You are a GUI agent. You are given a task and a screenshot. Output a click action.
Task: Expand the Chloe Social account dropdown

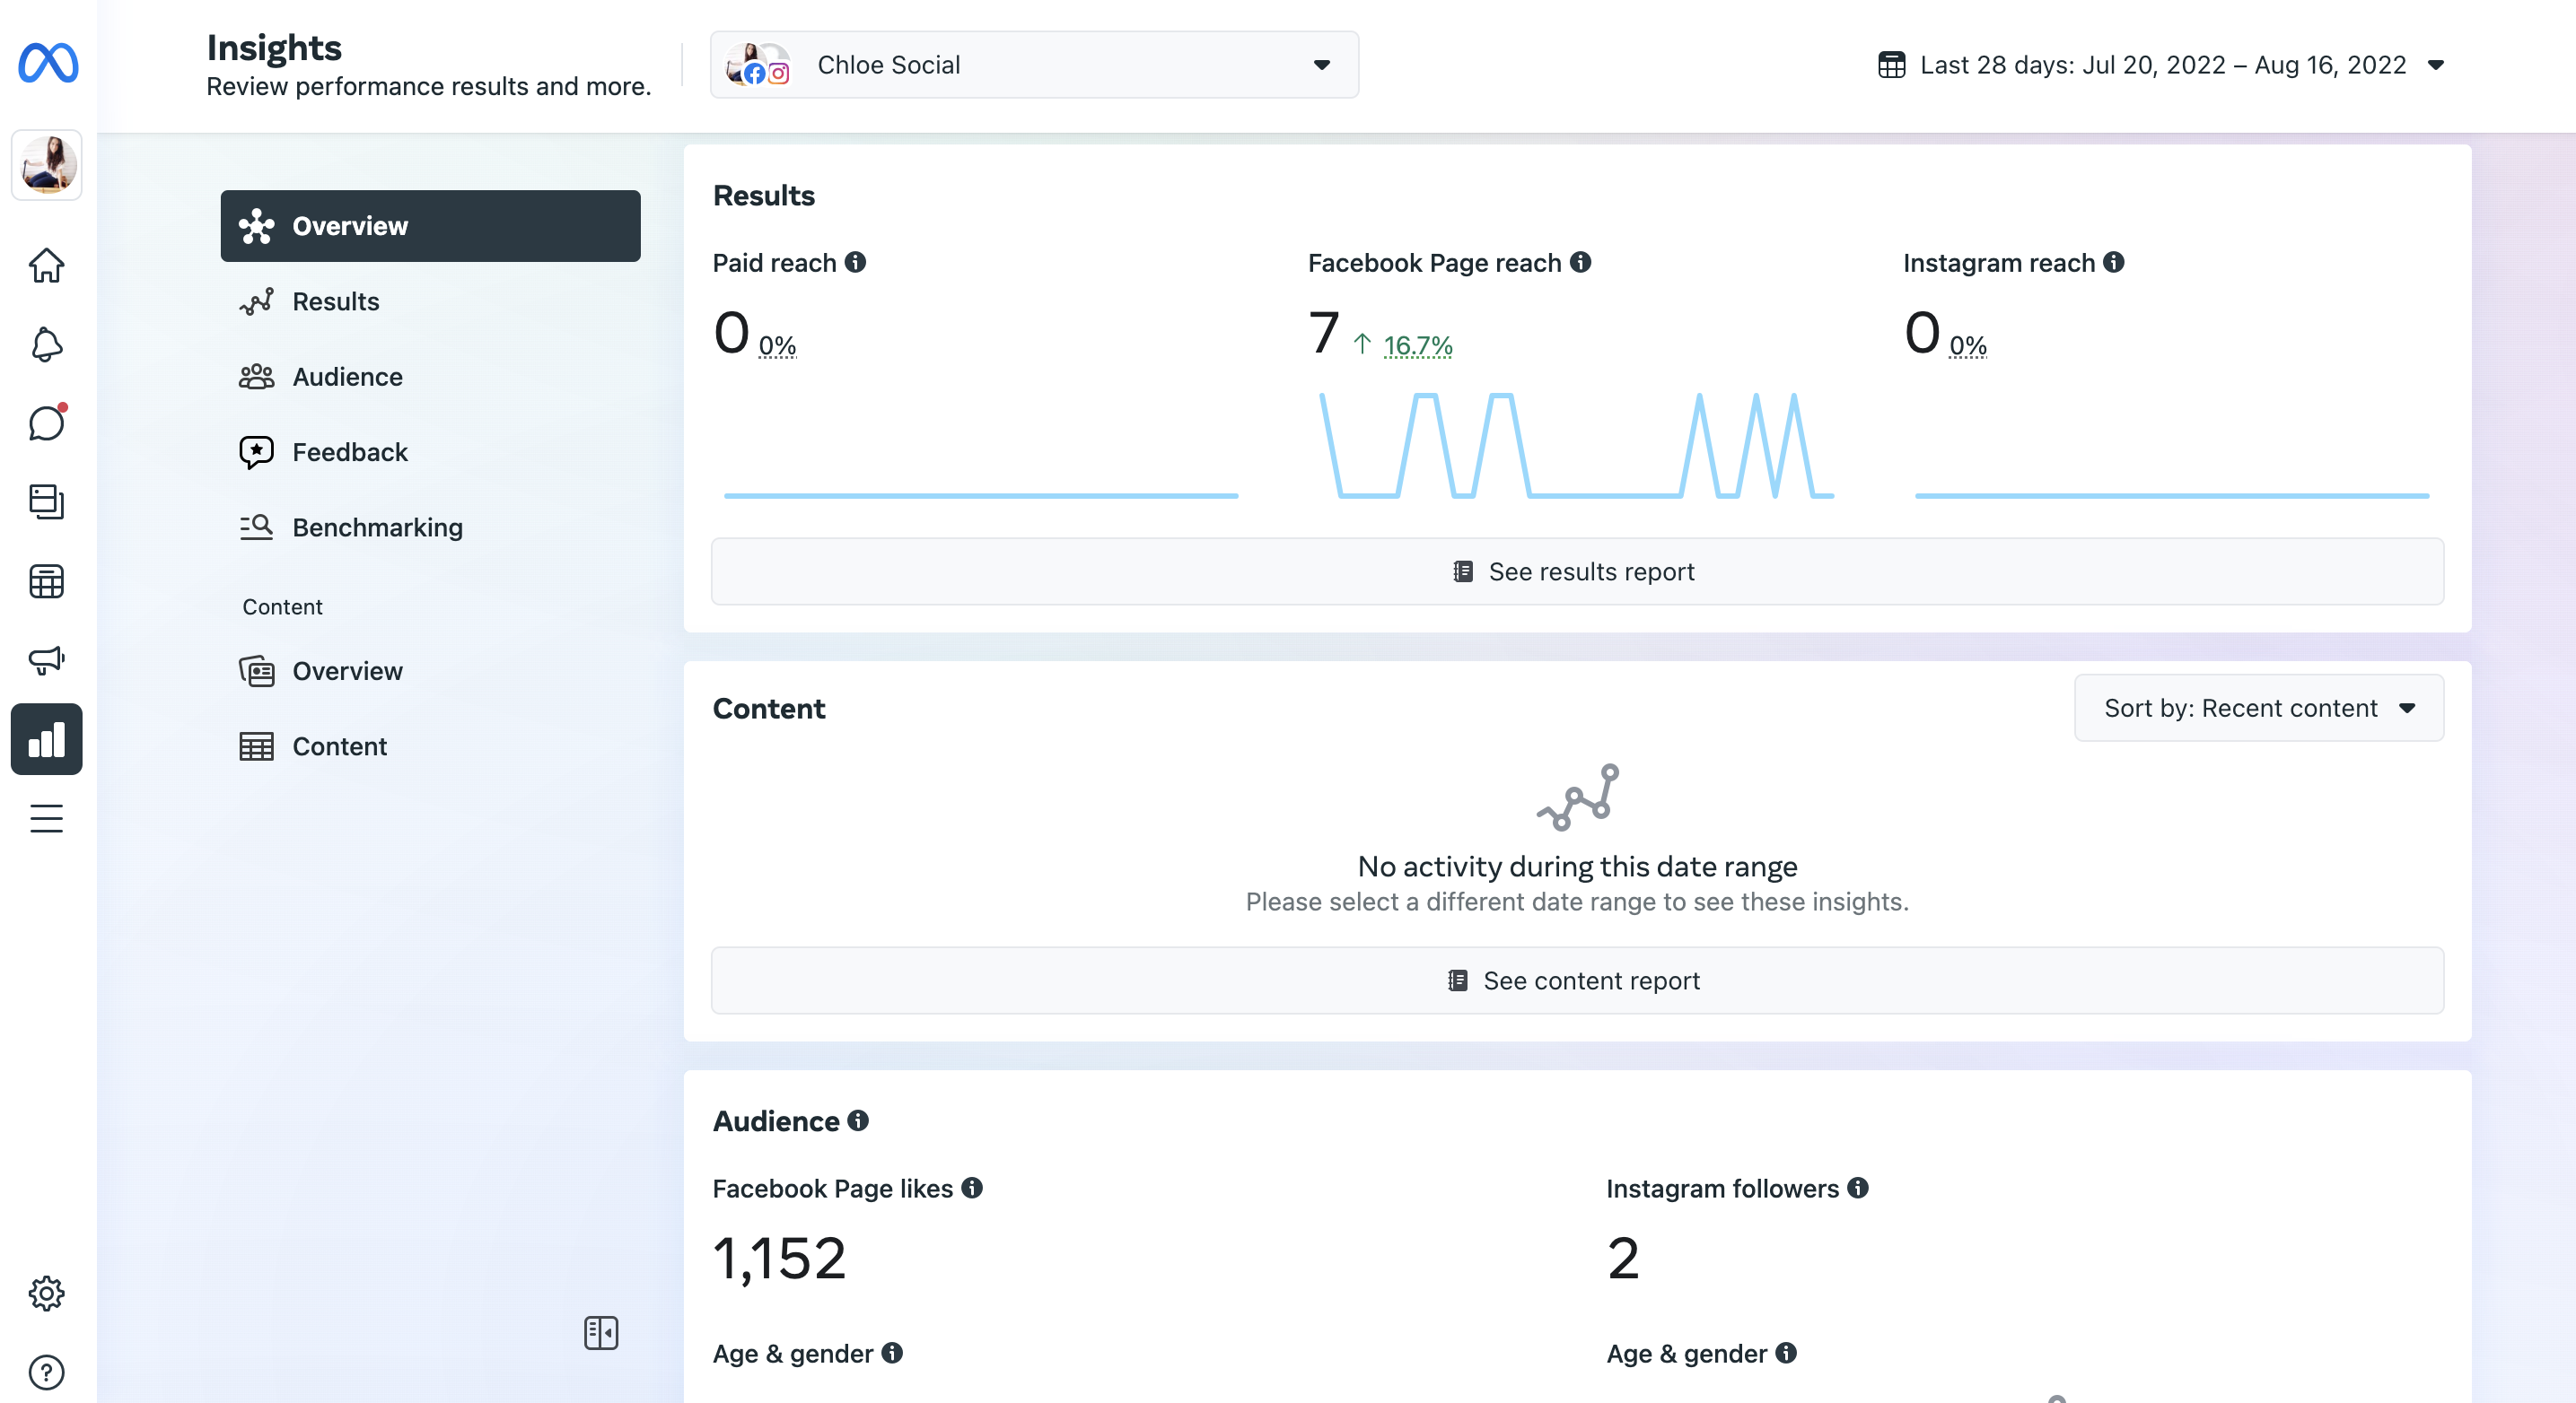pyautogui.click(x=1034, y=65)
